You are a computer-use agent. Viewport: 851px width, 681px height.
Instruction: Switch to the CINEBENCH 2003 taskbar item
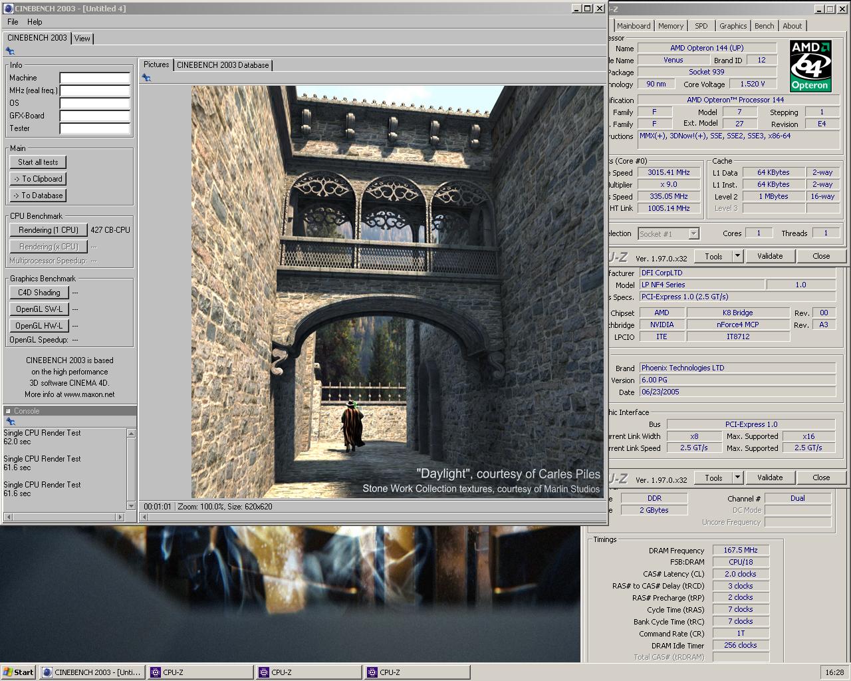tap(92, 672)
